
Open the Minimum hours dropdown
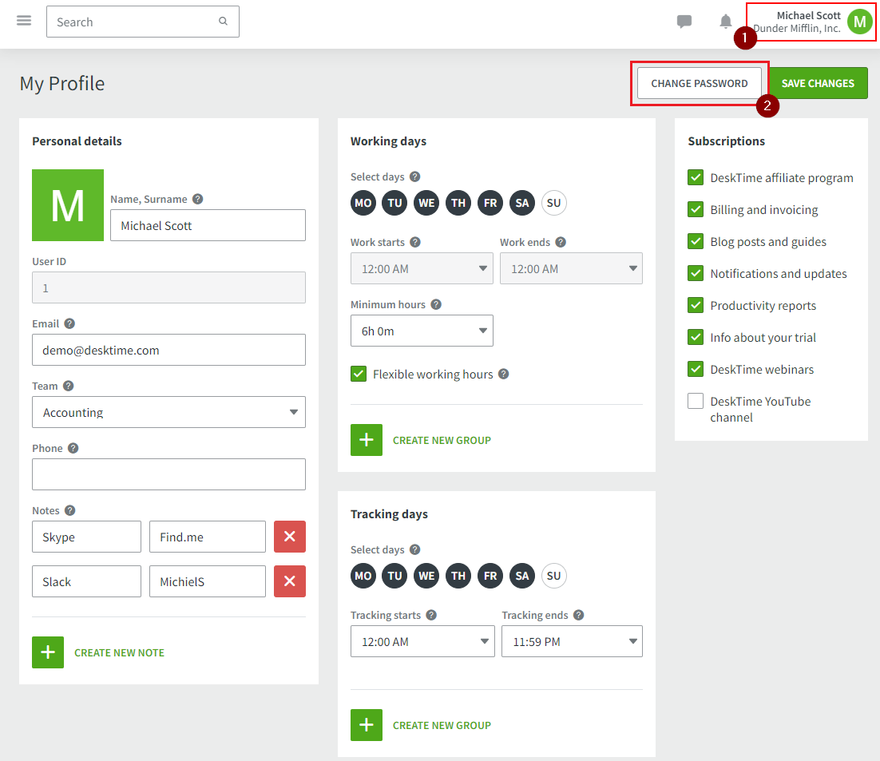[x=422, y=331]
